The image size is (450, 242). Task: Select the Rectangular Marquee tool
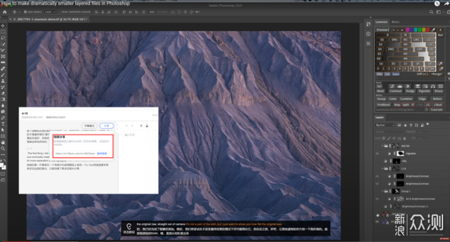click(x=3, y=32)
